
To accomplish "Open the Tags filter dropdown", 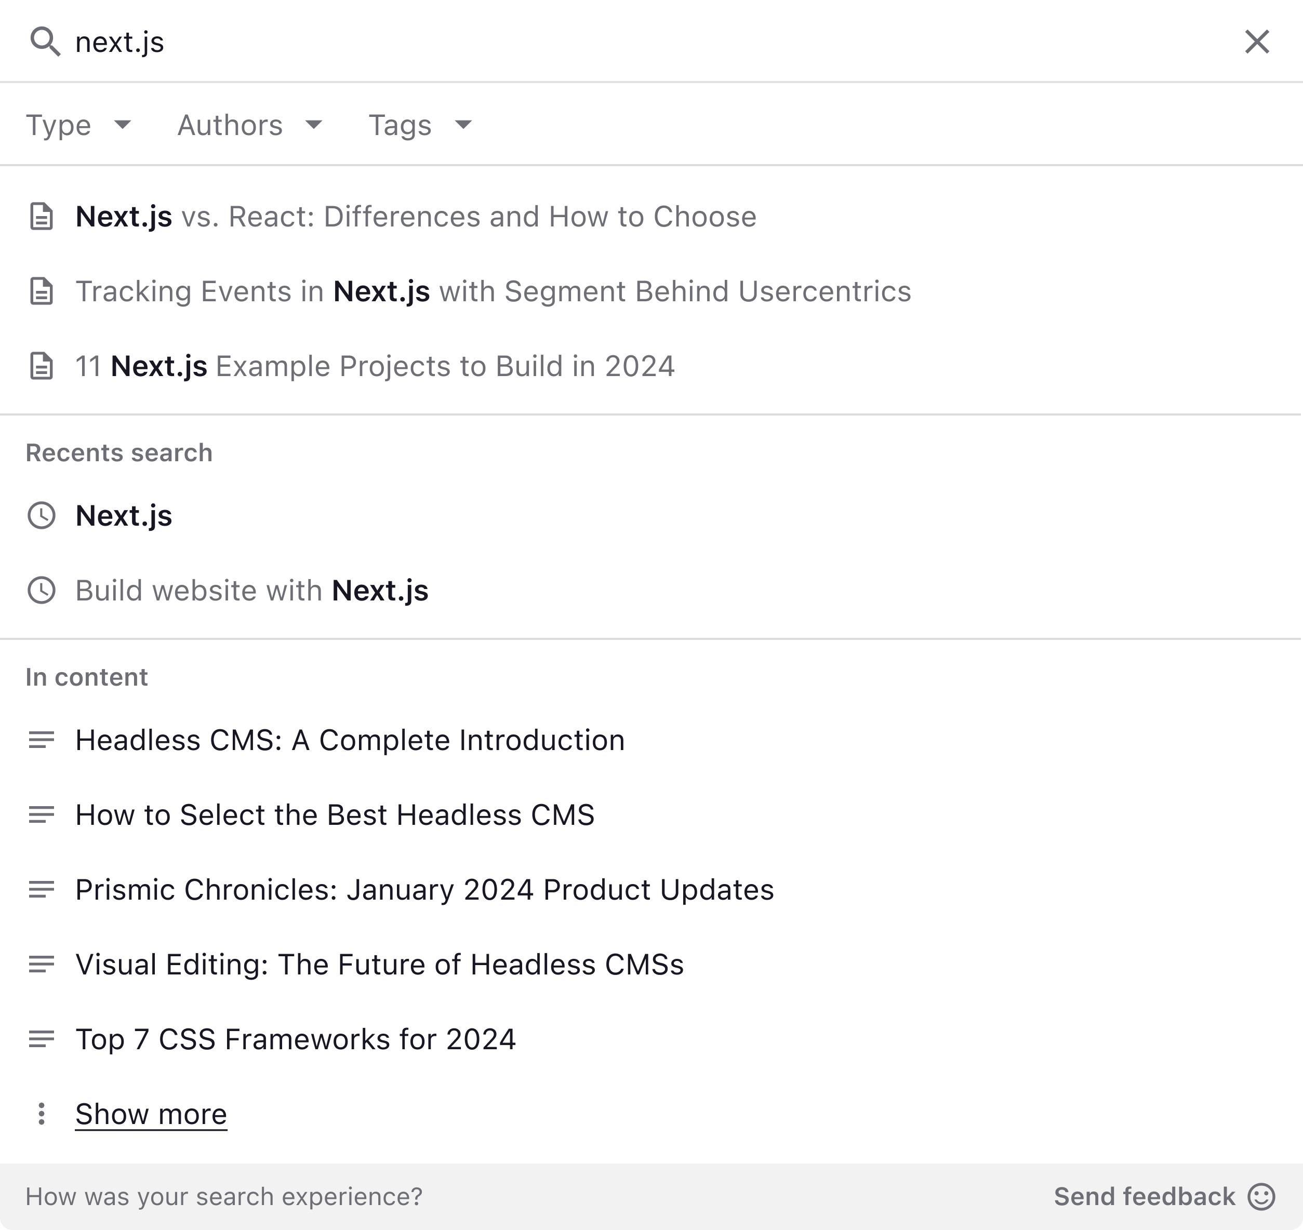I will click(x=420, y=125).
